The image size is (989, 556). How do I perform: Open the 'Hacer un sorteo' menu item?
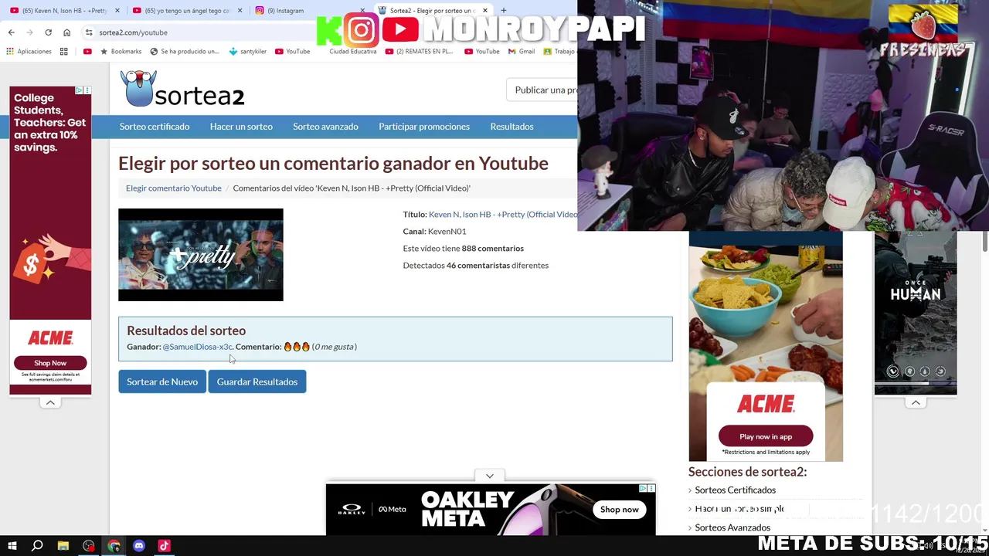click(241, 127)
